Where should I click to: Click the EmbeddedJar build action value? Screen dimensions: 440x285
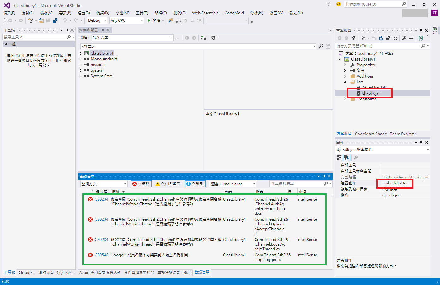click(x=395, y=183)
